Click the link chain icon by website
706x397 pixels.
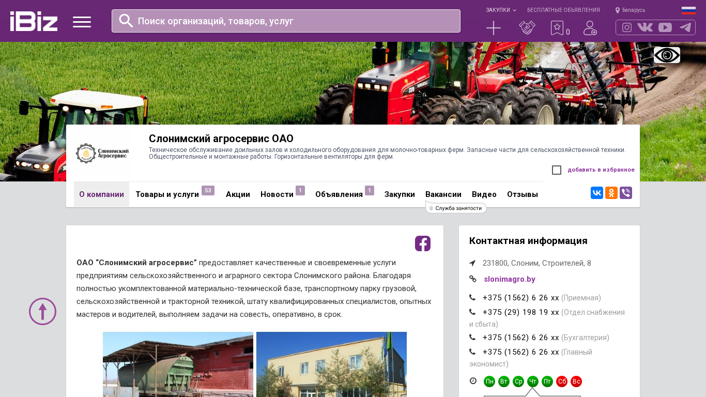[473, 279]
